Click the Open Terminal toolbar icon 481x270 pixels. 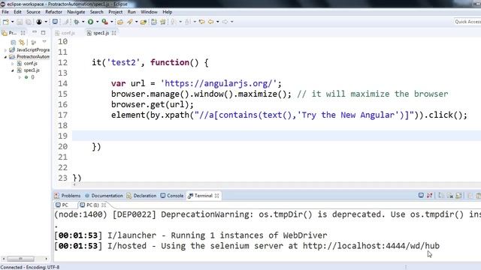(55, 22)
